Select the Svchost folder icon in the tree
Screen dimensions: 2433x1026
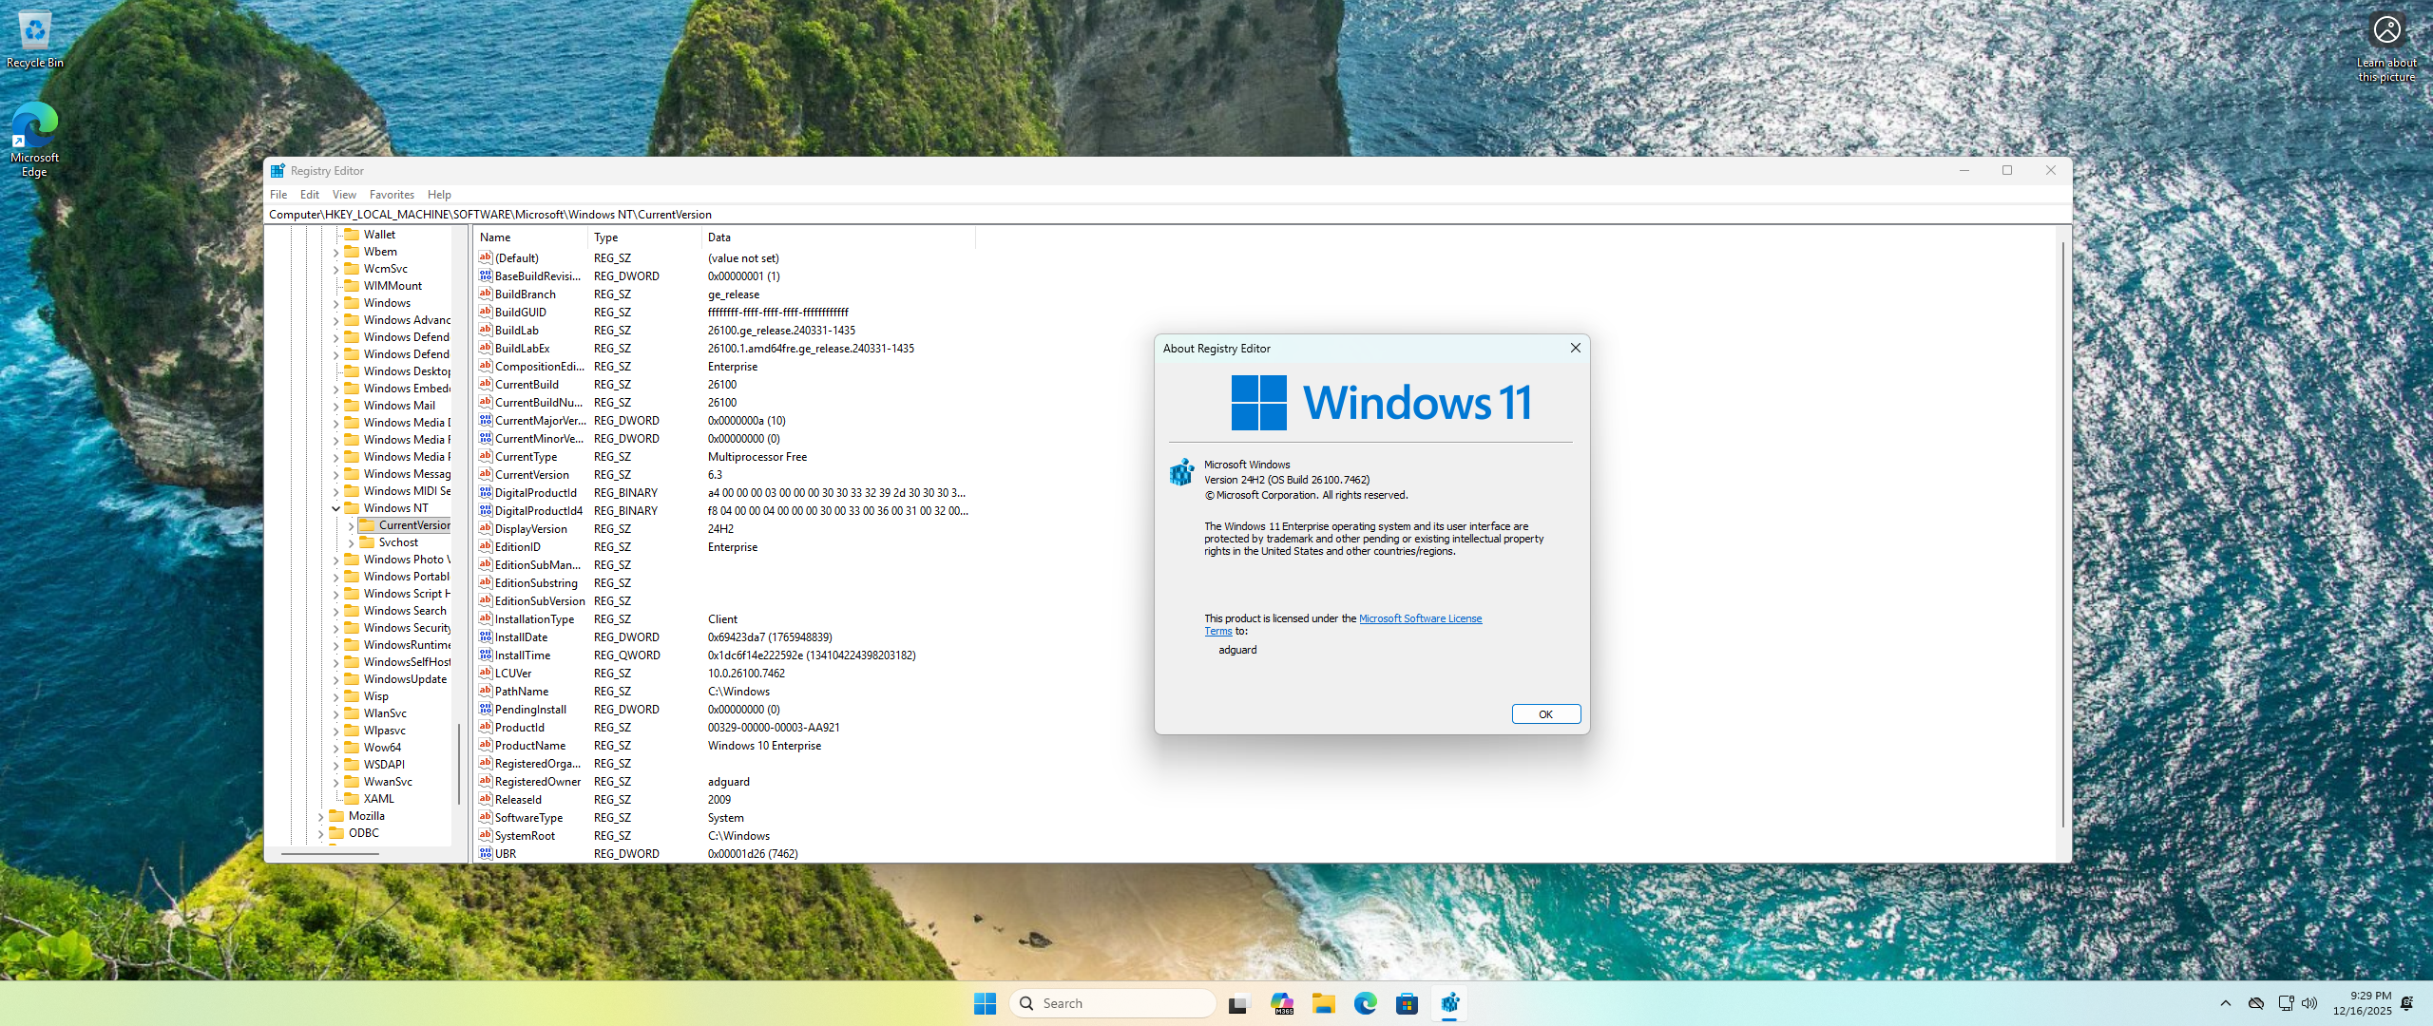pos(367,542)
